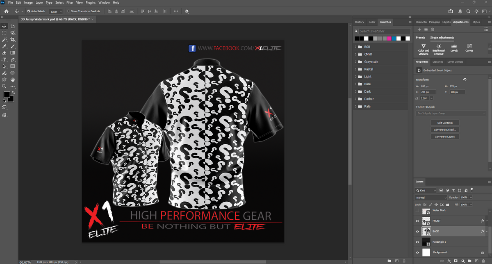
Task: Switch to the Libraries tab
Action: [x=438, y=61]
